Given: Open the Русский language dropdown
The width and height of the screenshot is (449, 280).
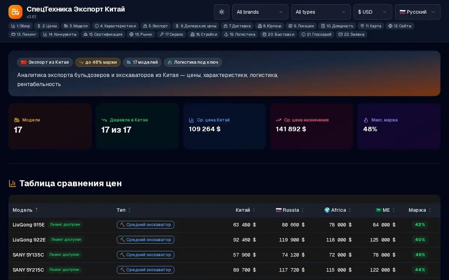Looking at the screenshot, I should tap(418, 12).
